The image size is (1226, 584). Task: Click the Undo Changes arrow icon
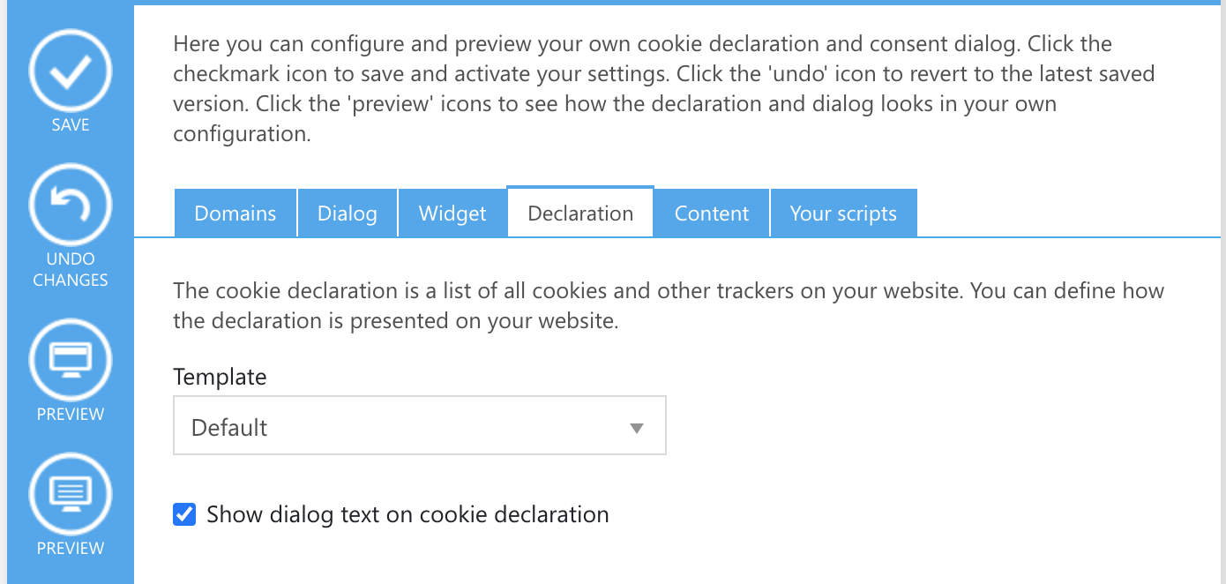click(71, 206)
